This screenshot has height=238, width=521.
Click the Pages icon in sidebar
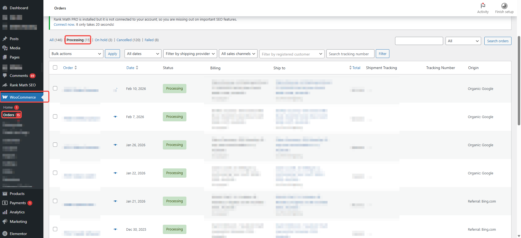coord(5,57)
